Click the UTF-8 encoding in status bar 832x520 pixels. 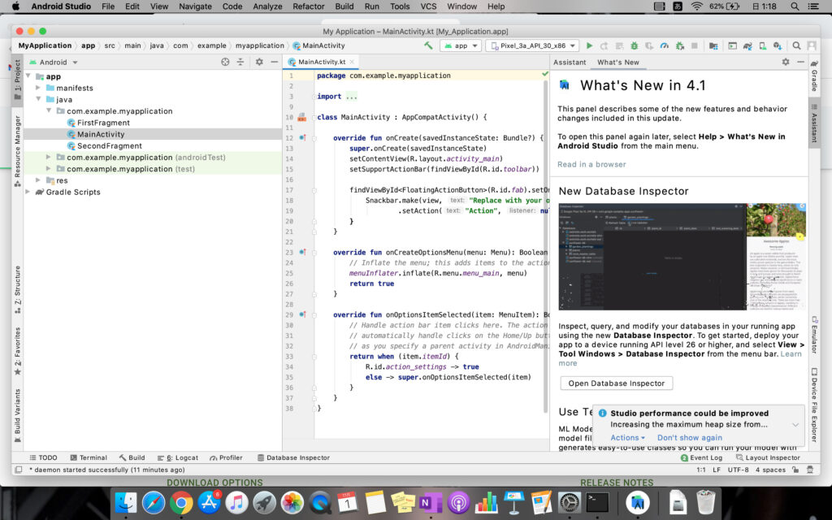[738, 470]
